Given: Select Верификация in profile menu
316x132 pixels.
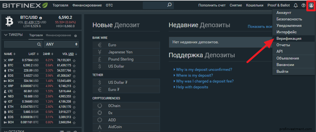Looking at the screenshot, I should pos(293,38).
